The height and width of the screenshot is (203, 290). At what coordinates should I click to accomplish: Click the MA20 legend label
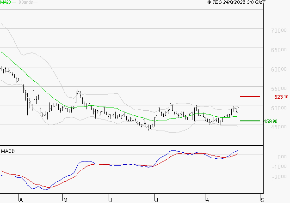[x=6, y=2]
